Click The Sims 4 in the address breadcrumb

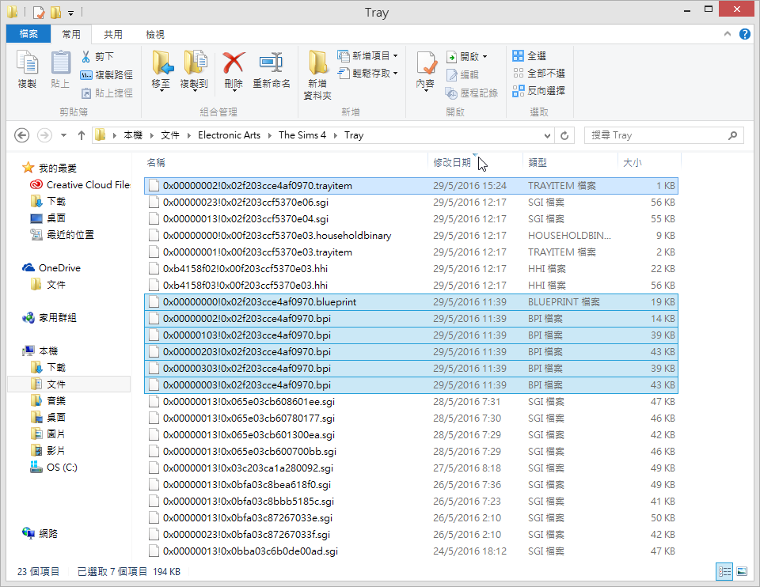(x=302, y=135)
